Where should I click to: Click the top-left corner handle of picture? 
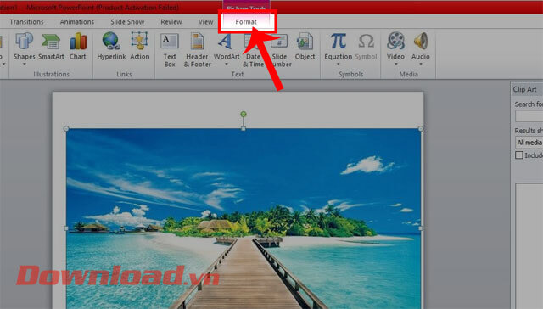[66, 128]
